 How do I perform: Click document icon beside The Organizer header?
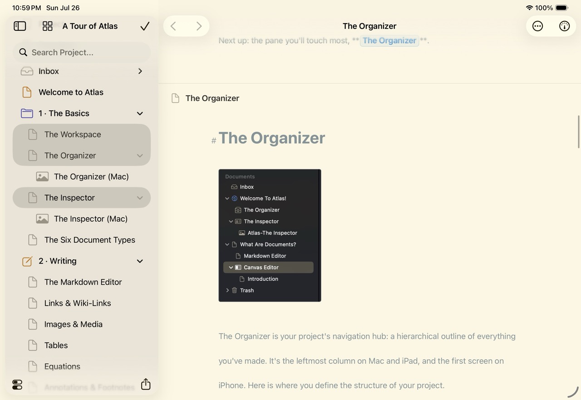[x=175, y=98]
